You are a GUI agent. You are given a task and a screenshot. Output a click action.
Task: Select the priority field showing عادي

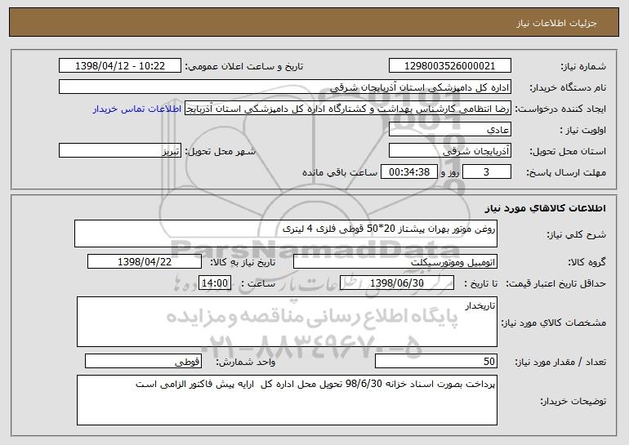coord(449,130)
